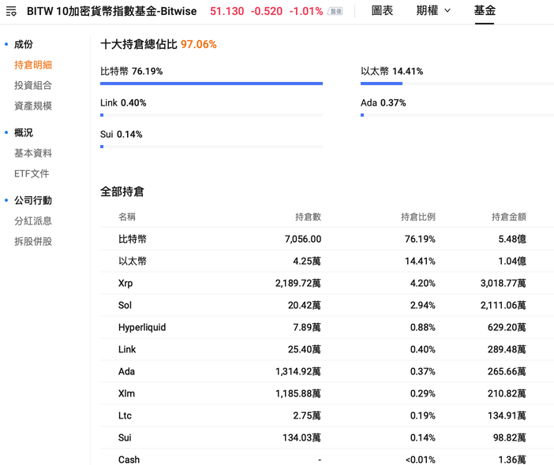Image resolution: width=554 pixels, height=465 pixels.
Task: Select the 概況 section heading
Action: (x=24, y=132)
